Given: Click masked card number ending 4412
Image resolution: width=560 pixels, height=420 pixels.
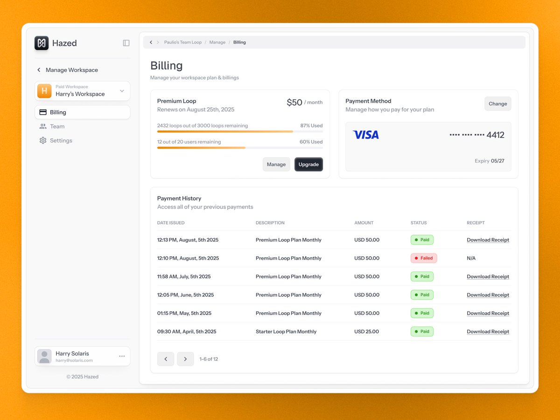Looking at the screenshot, I should (477, 135).
